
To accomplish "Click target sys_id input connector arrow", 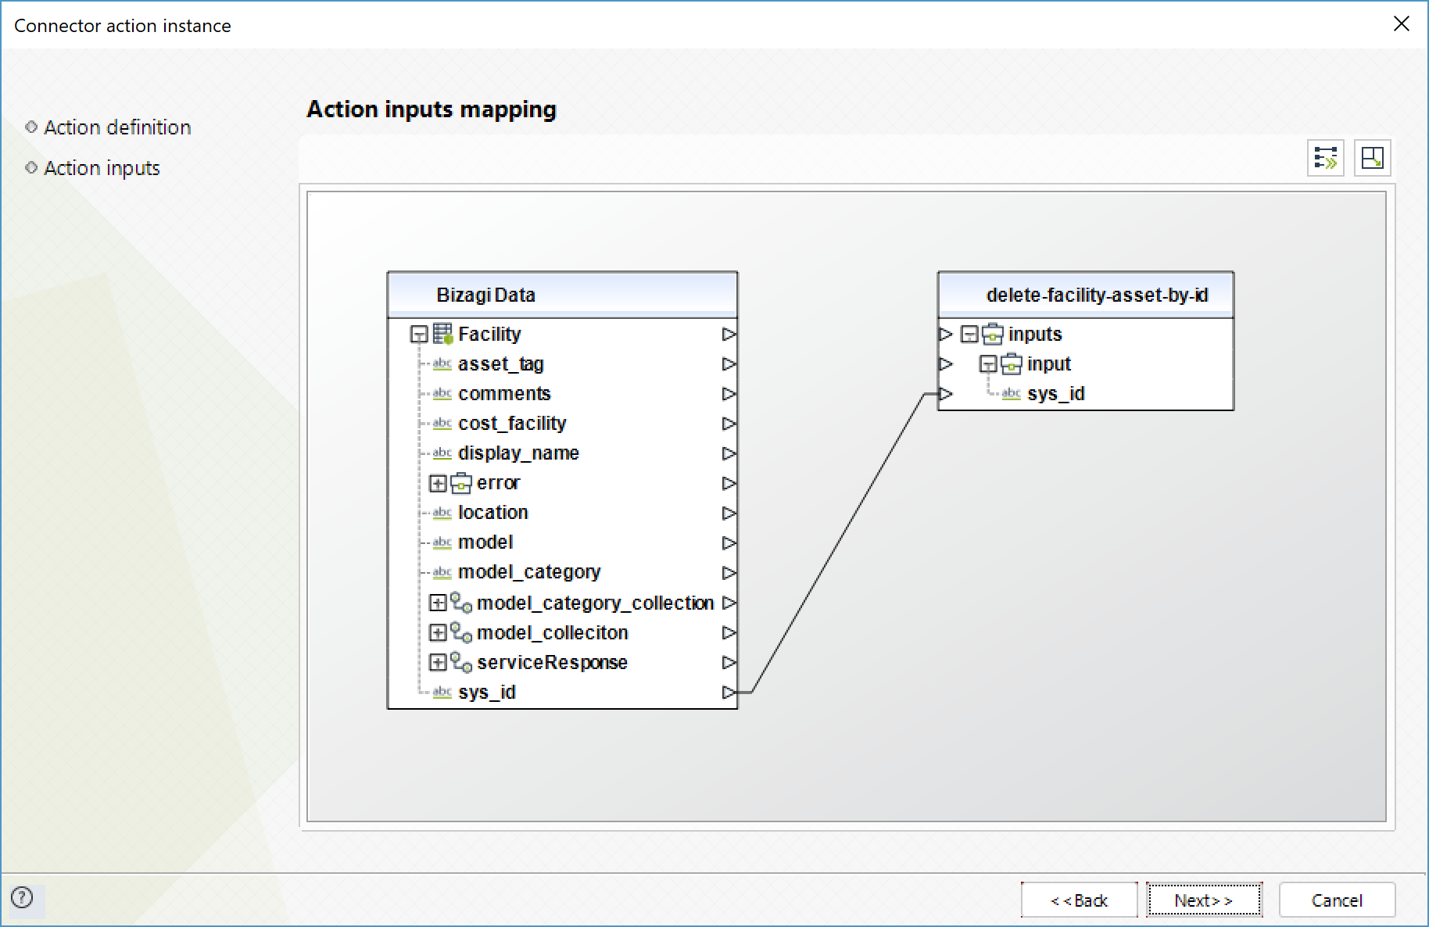I will 946,394.
